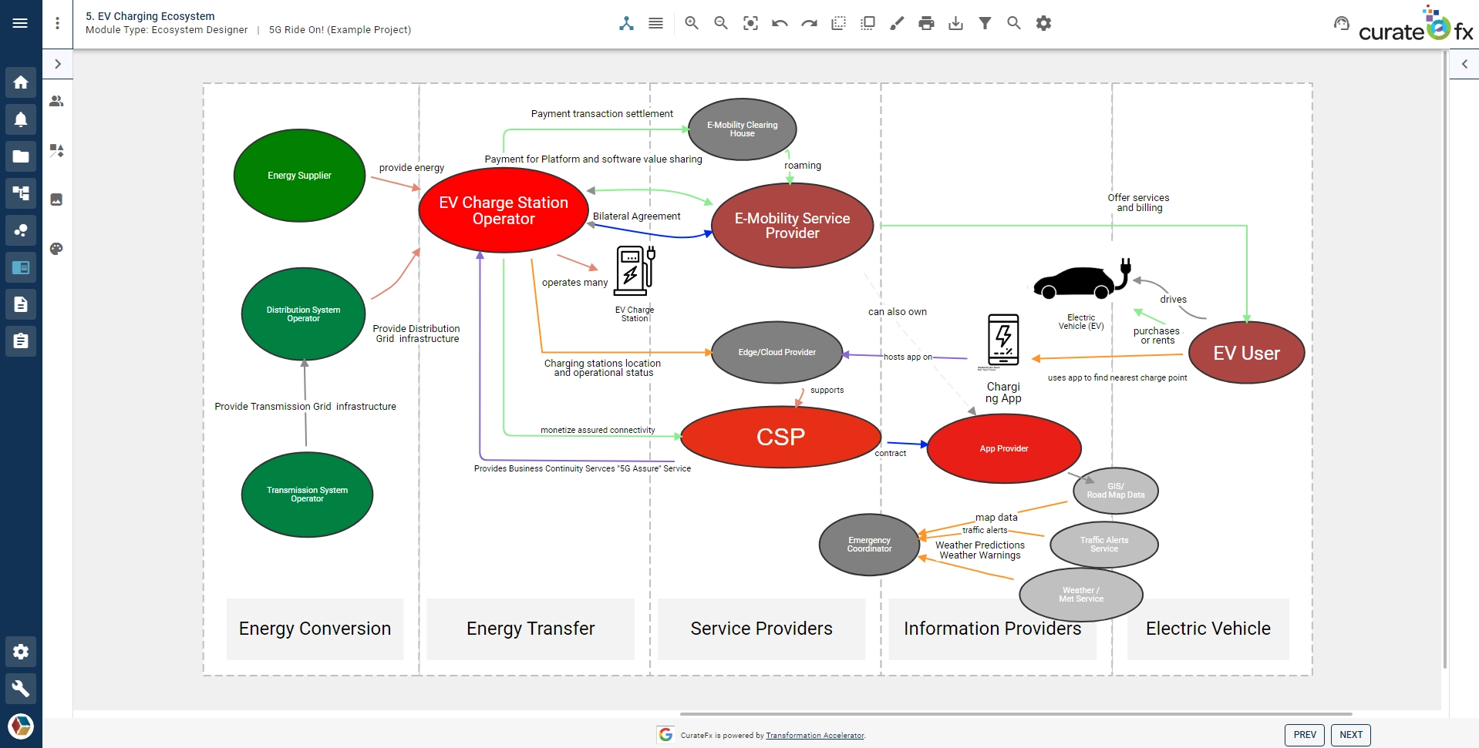This screenshot has width=1479, height=748.
Task: Click the Bilateral Agreement label
Action: [x=636, y=216]
